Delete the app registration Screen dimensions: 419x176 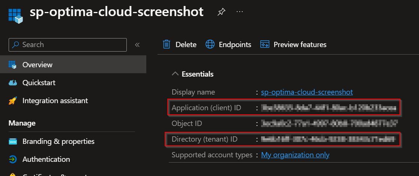click(180, 44)
